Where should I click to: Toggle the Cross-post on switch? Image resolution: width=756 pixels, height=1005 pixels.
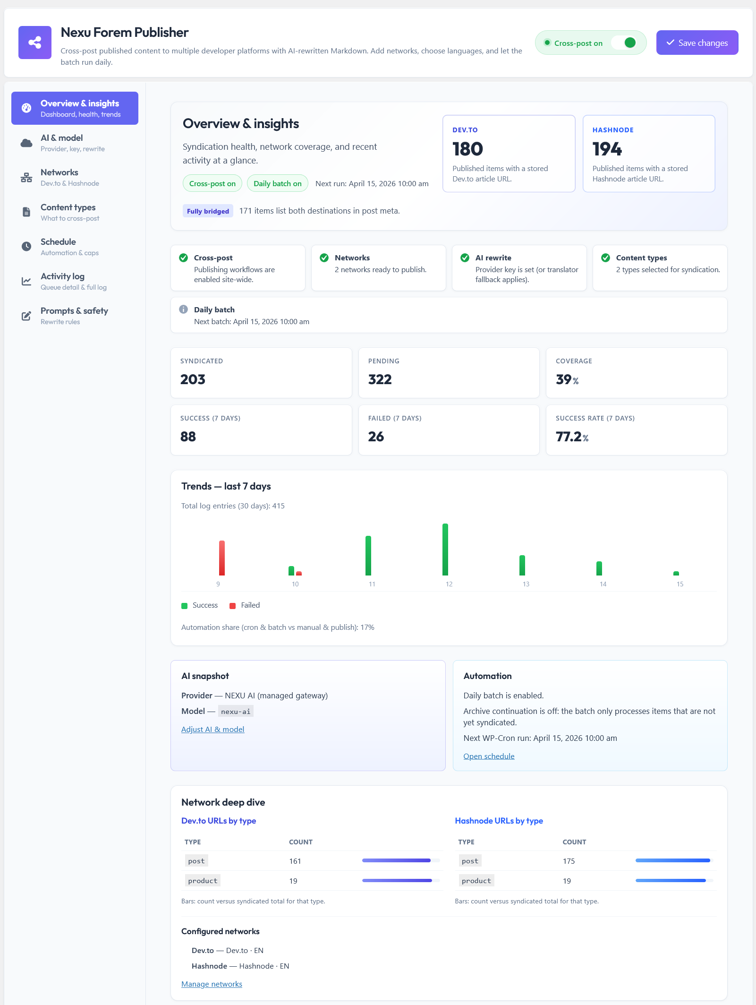tap(624, 43)
